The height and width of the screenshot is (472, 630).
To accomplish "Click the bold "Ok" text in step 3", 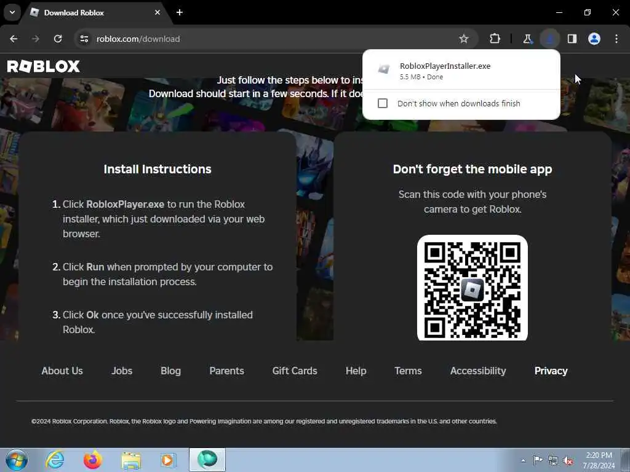I will 92,315.
